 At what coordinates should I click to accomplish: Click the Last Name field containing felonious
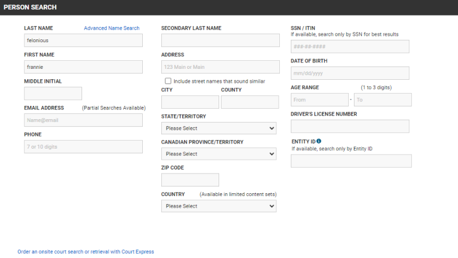[x=83, y=40]
